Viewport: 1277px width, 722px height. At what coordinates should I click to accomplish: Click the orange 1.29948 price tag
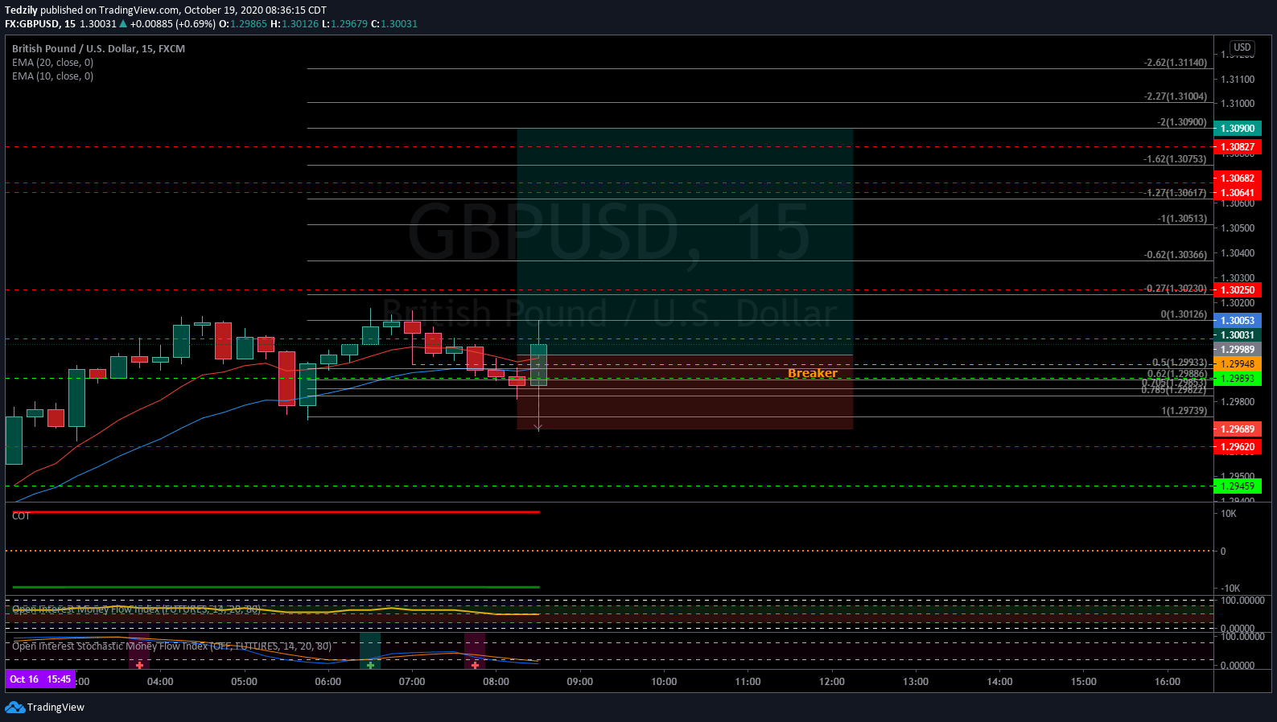point(1238,364)
